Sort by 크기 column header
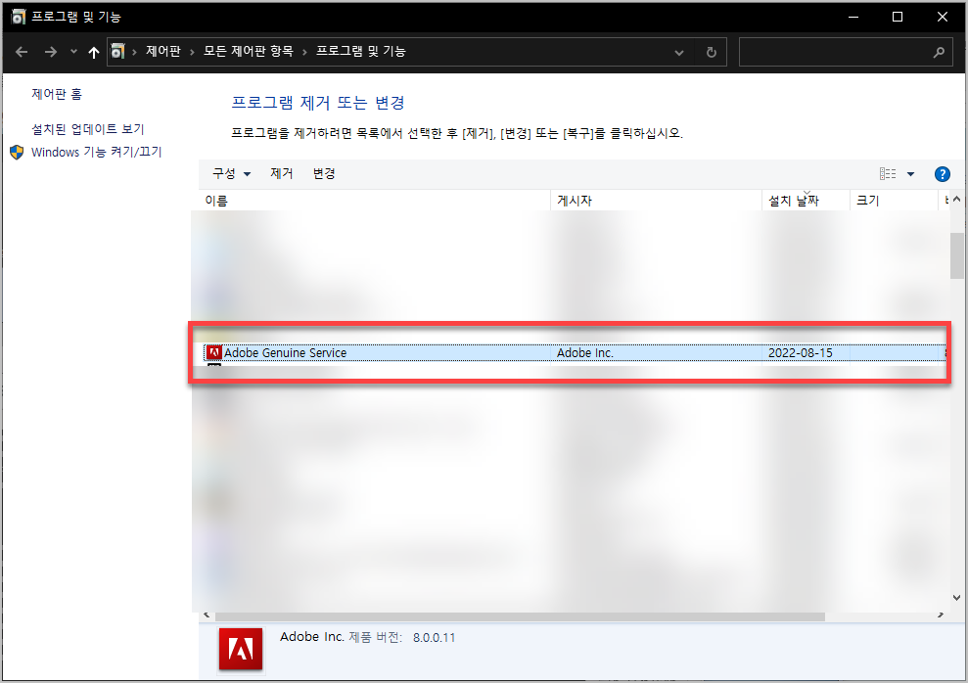Viewport: 968px width, 683px height. pyautogui.click(x=894, y=201)
